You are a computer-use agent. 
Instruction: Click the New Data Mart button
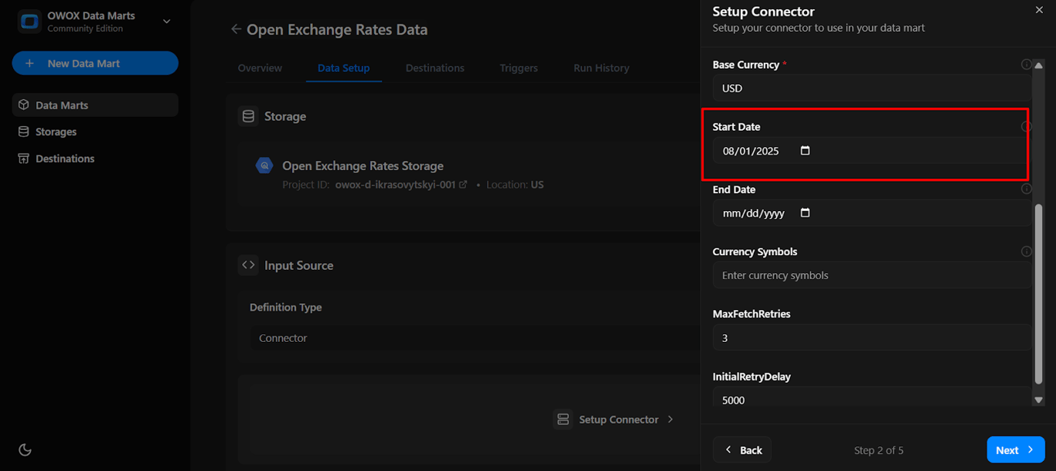[95, 63]
